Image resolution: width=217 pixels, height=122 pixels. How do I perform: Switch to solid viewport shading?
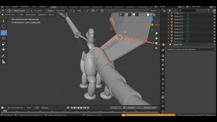148,15
